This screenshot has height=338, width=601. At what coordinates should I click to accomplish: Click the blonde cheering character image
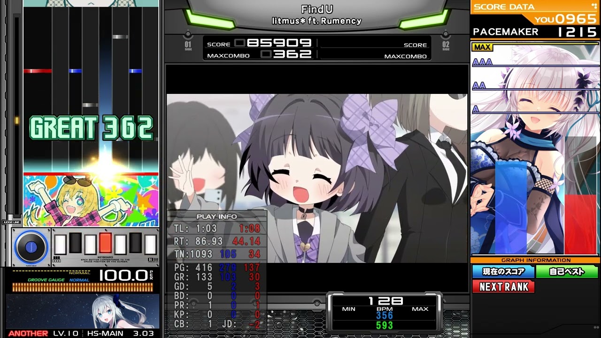point(91,201)
